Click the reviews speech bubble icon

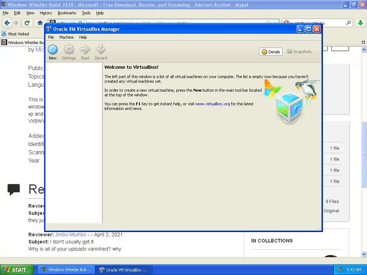coord(14,190)
